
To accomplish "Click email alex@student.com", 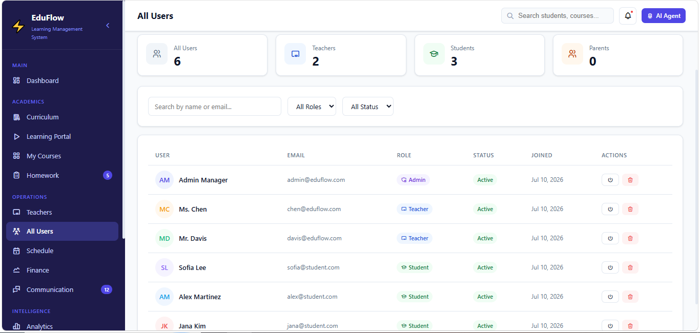I will tap(312, 297).
